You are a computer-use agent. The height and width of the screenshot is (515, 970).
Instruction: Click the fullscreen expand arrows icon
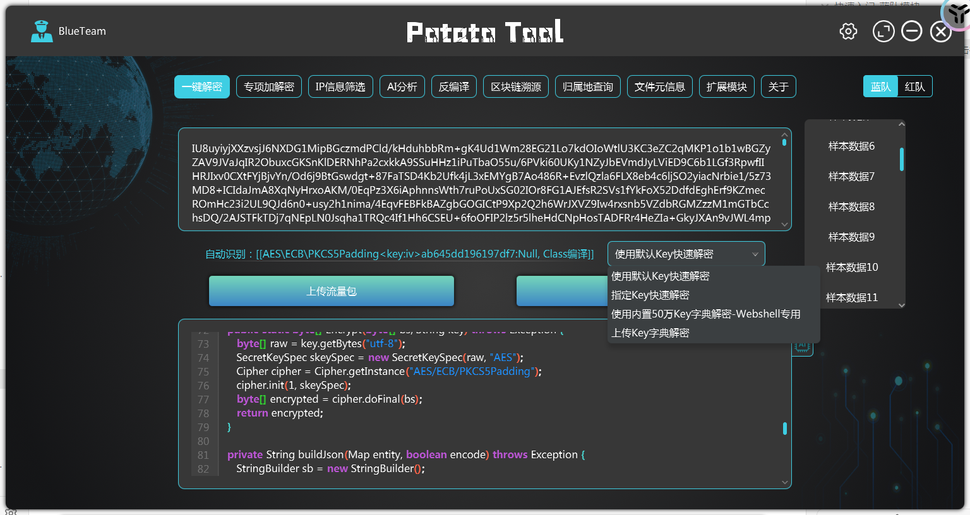click(883, 31)
